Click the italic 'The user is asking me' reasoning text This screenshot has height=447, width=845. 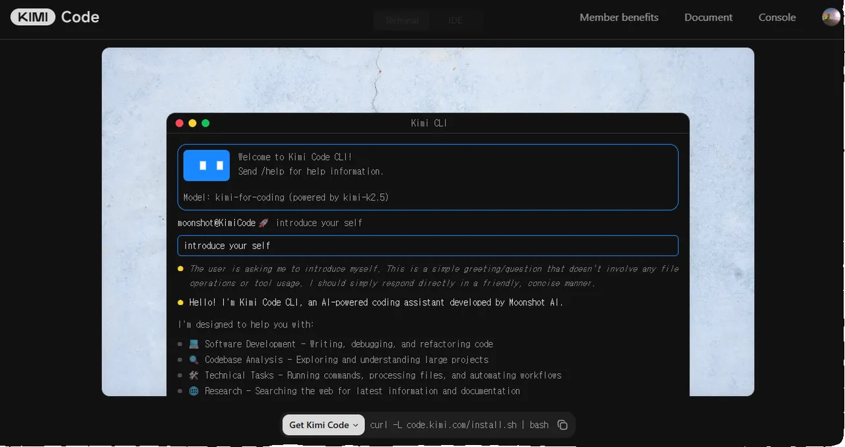coord(434,276)
